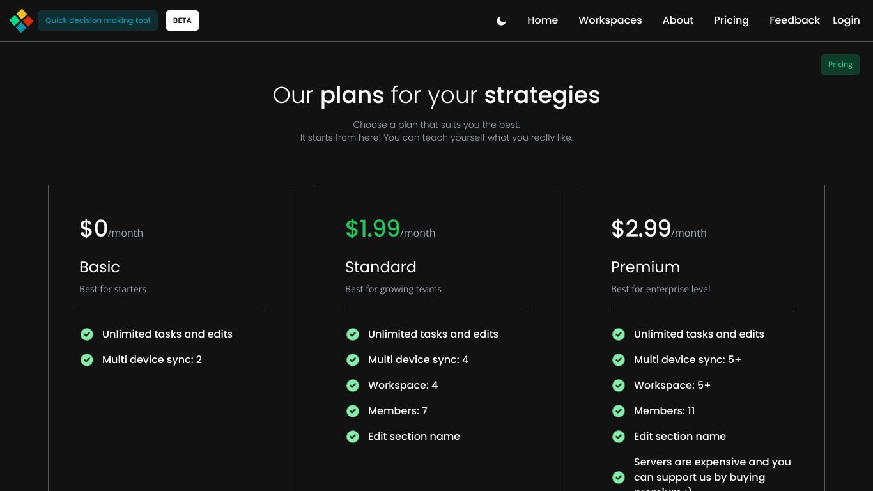Image resolution: width=873 pixels, height=491 pixels.
Task: Click the colorful diamond app logo
Action: point(21,20)
